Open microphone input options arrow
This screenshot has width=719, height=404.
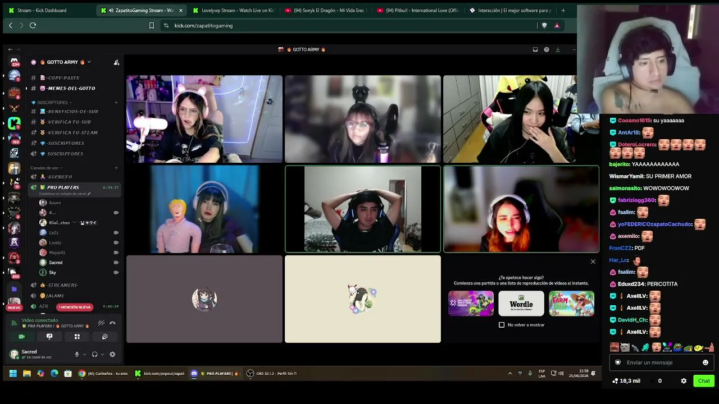click(x=84, y=354)
